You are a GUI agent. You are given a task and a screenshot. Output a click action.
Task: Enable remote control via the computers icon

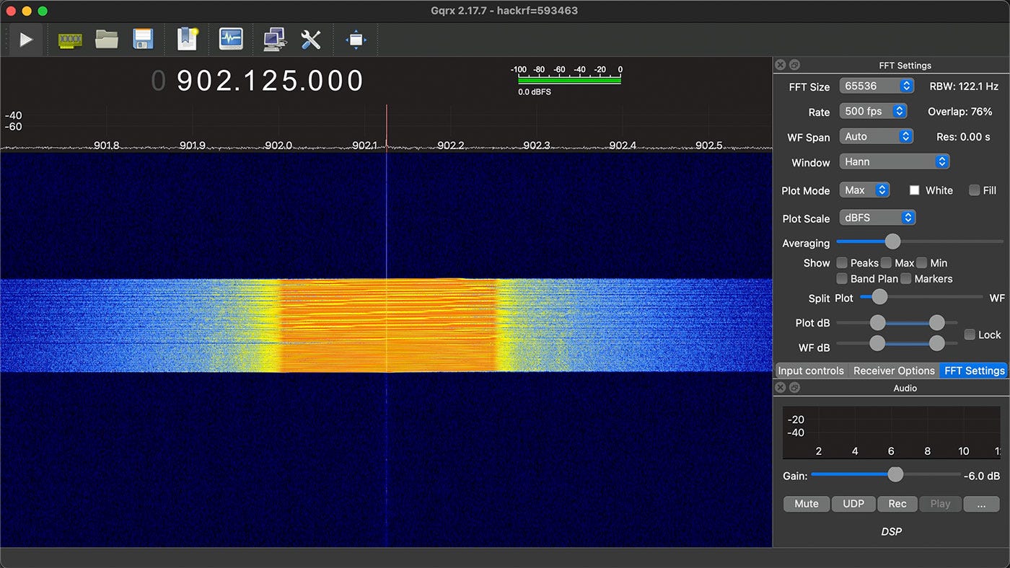coord(273,40)
